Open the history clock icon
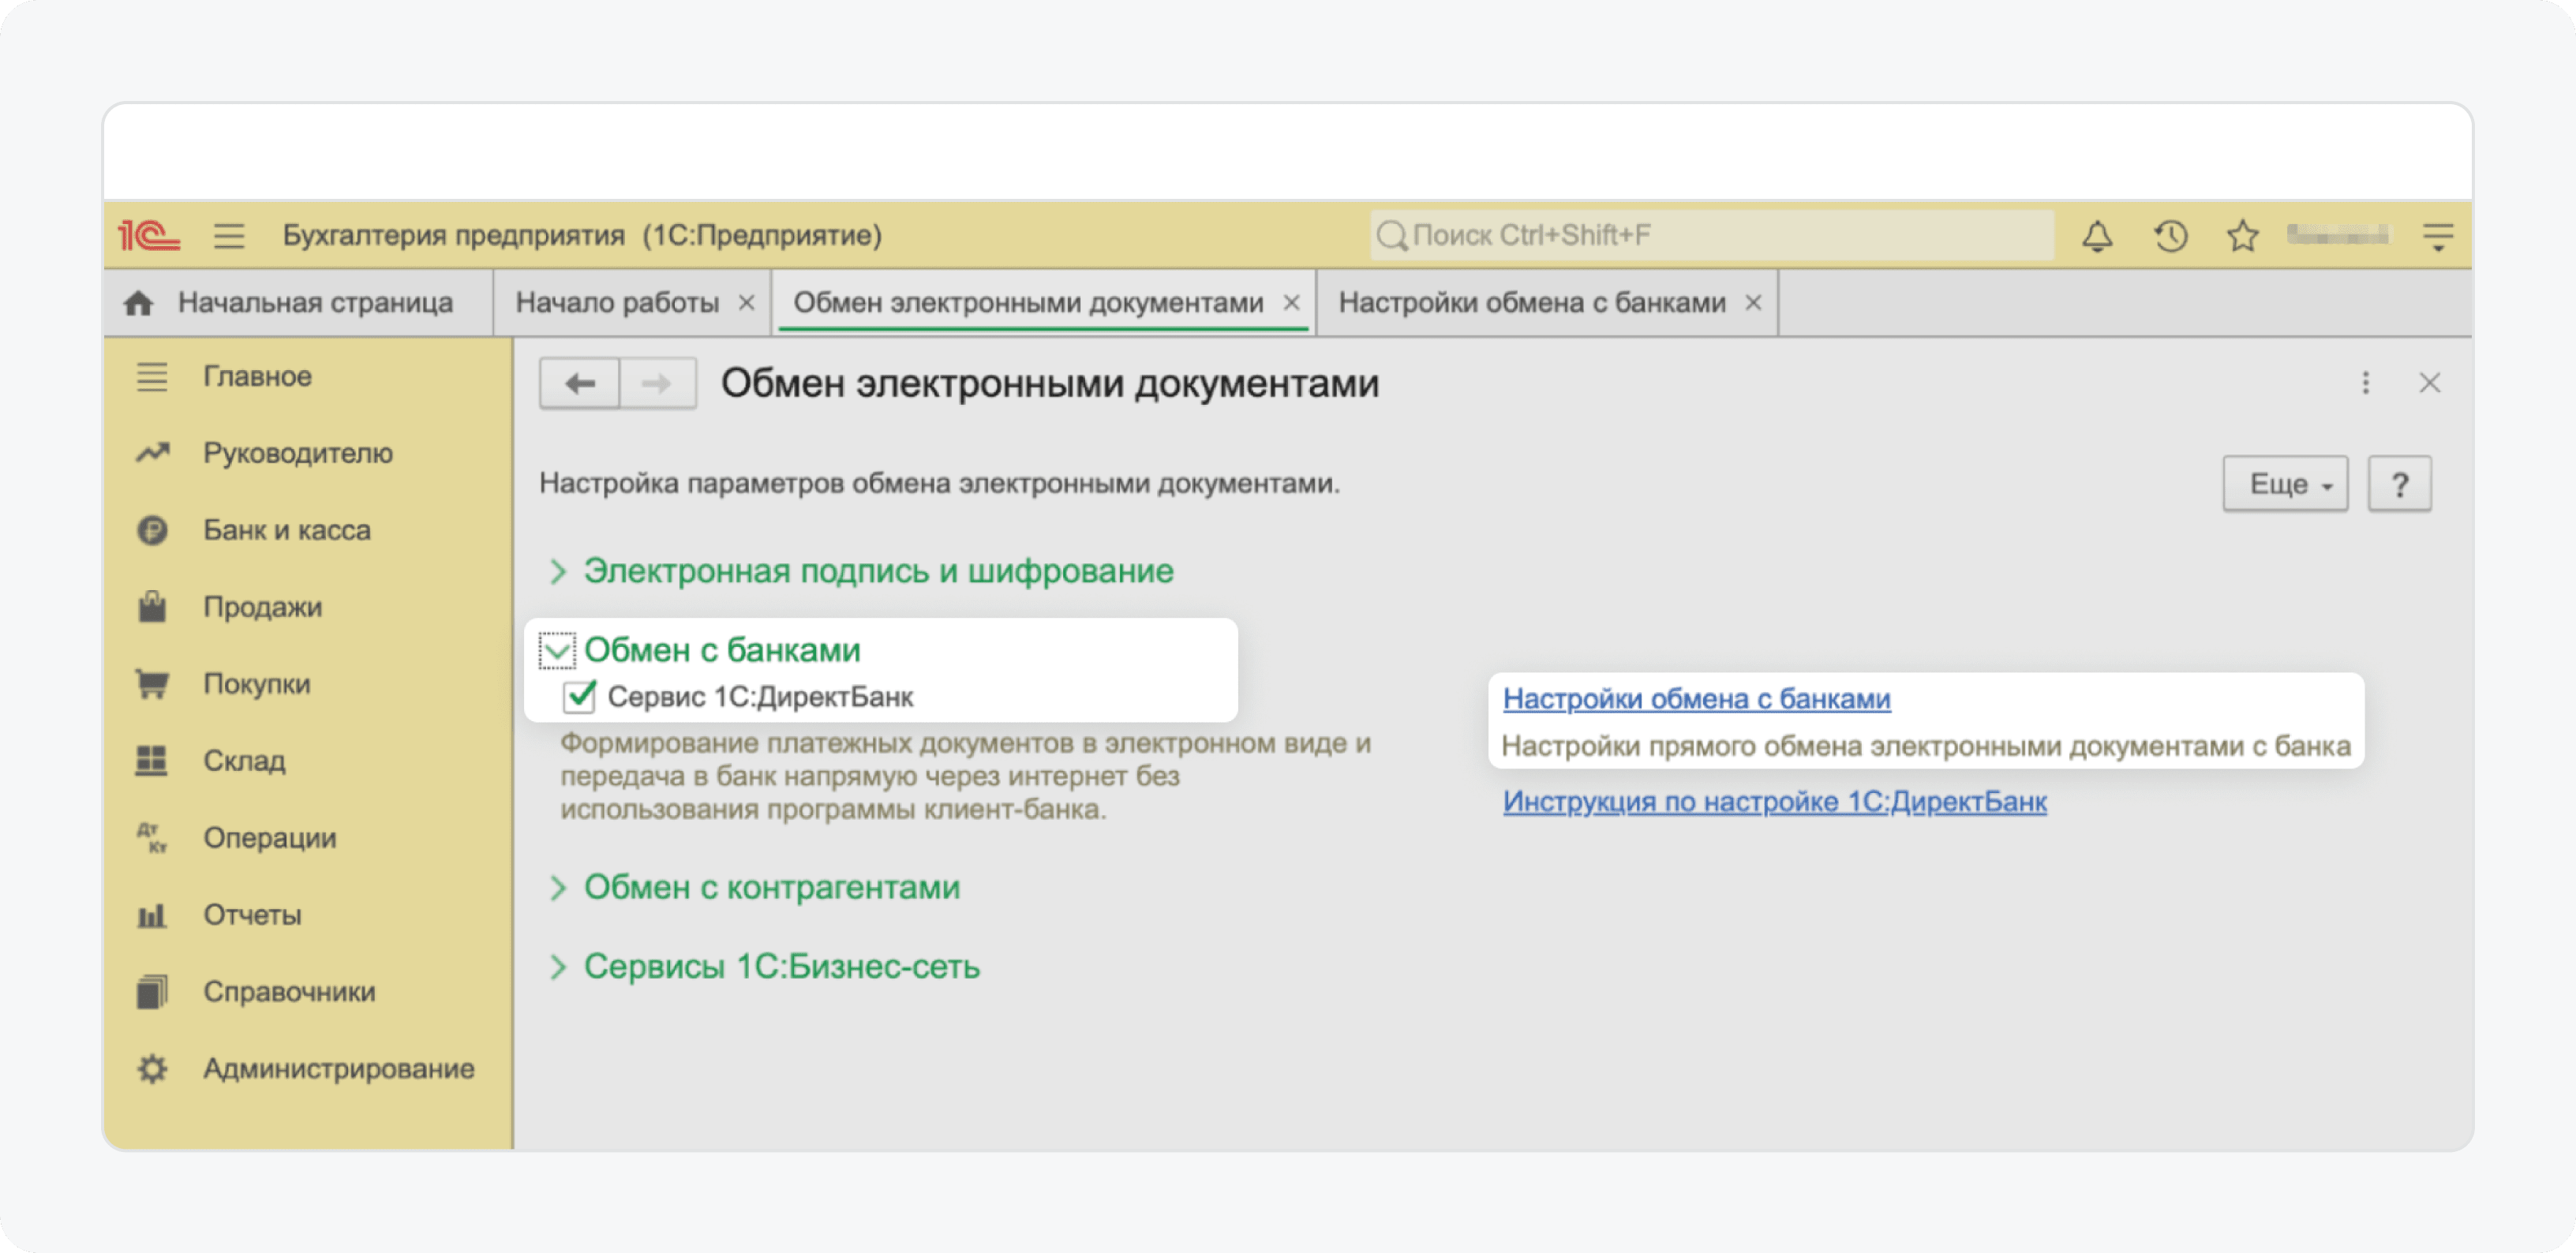The width and height of the screenshot is (2576, 1253). point(2171,236)
